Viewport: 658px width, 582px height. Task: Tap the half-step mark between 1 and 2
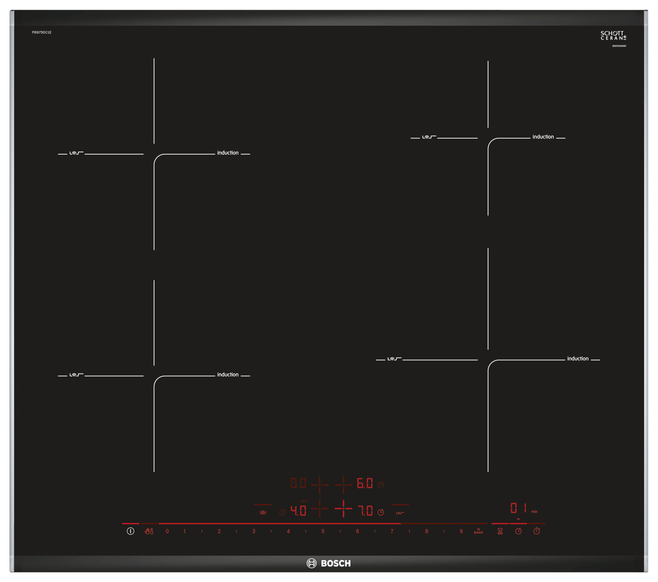(202, 531)
